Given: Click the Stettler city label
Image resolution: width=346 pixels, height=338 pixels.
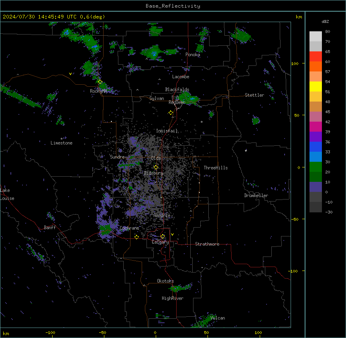Looking at the screenshot, I should (x=254, y=95).
